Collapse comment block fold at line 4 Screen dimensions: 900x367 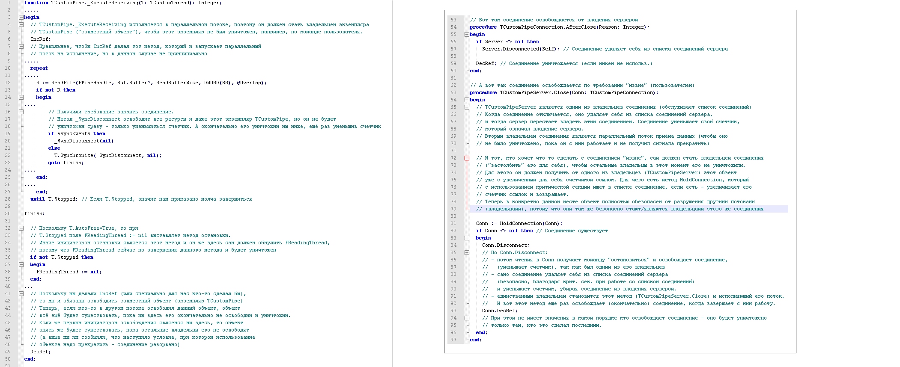[21, 25]
